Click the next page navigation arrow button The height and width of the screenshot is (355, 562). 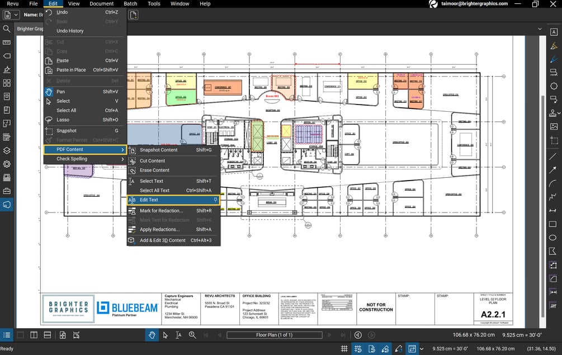(329, 335)
